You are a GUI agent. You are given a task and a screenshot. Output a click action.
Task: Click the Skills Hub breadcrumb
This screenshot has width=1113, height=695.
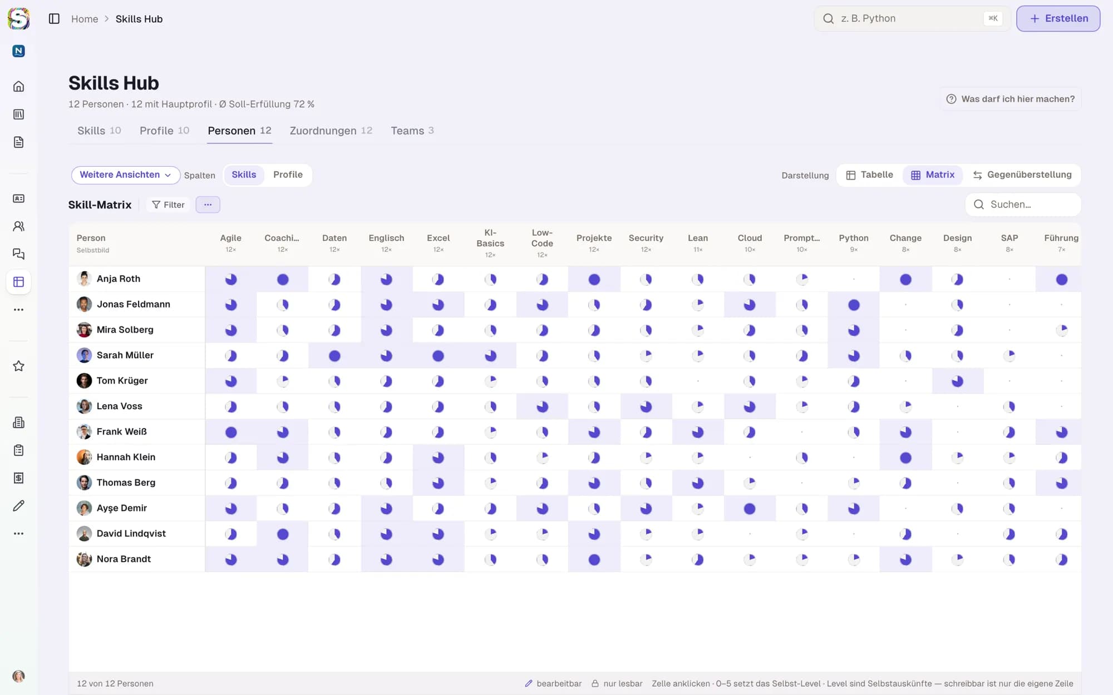[x=139, y=19]
